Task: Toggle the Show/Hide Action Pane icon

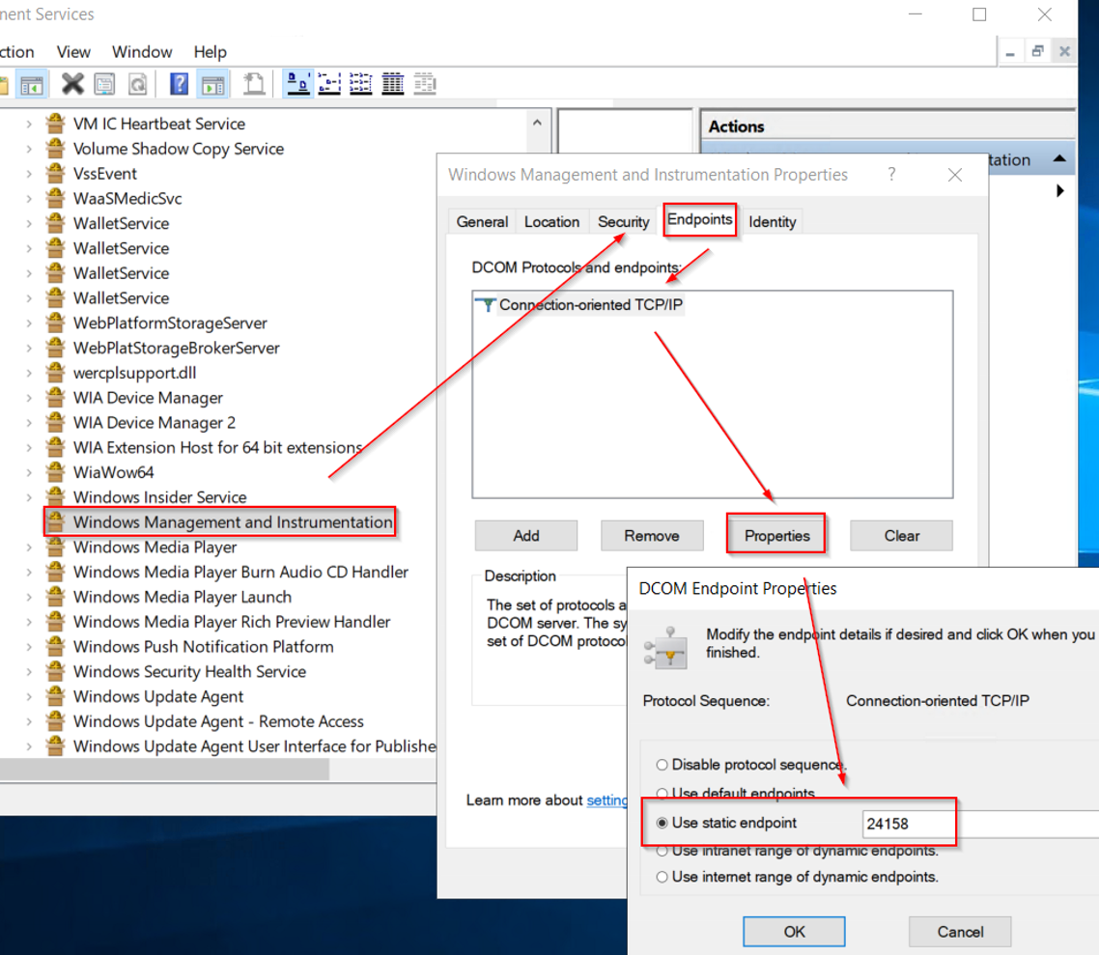Action: 213,84
